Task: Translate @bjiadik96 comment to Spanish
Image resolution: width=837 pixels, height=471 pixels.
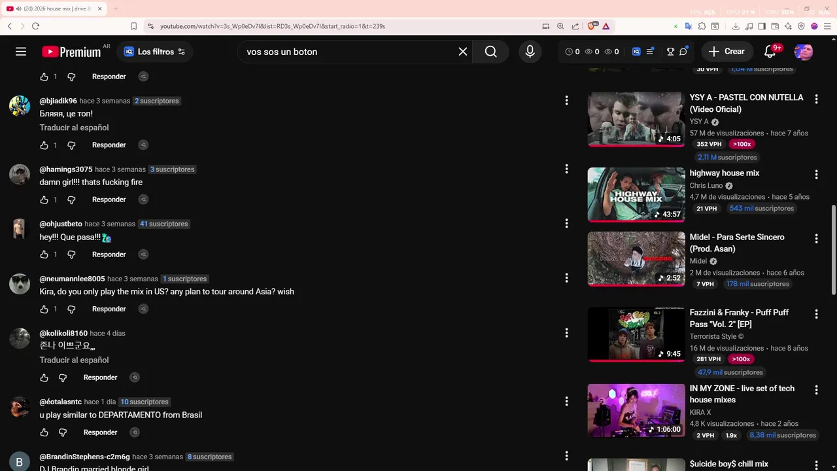Action: 74,128
